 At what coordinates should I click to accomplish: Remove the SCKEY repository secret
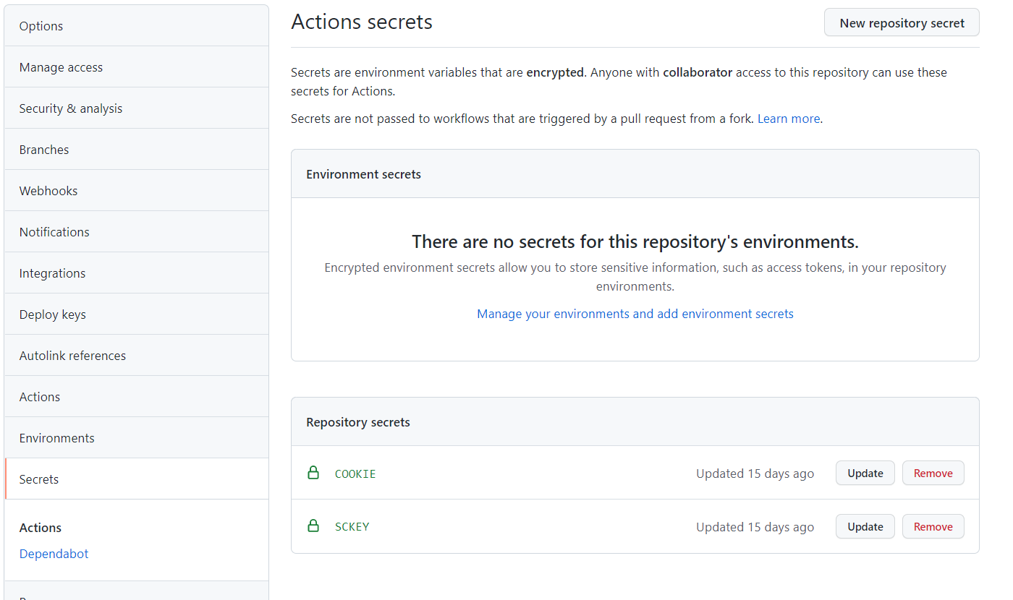click(x=933, y=526)
